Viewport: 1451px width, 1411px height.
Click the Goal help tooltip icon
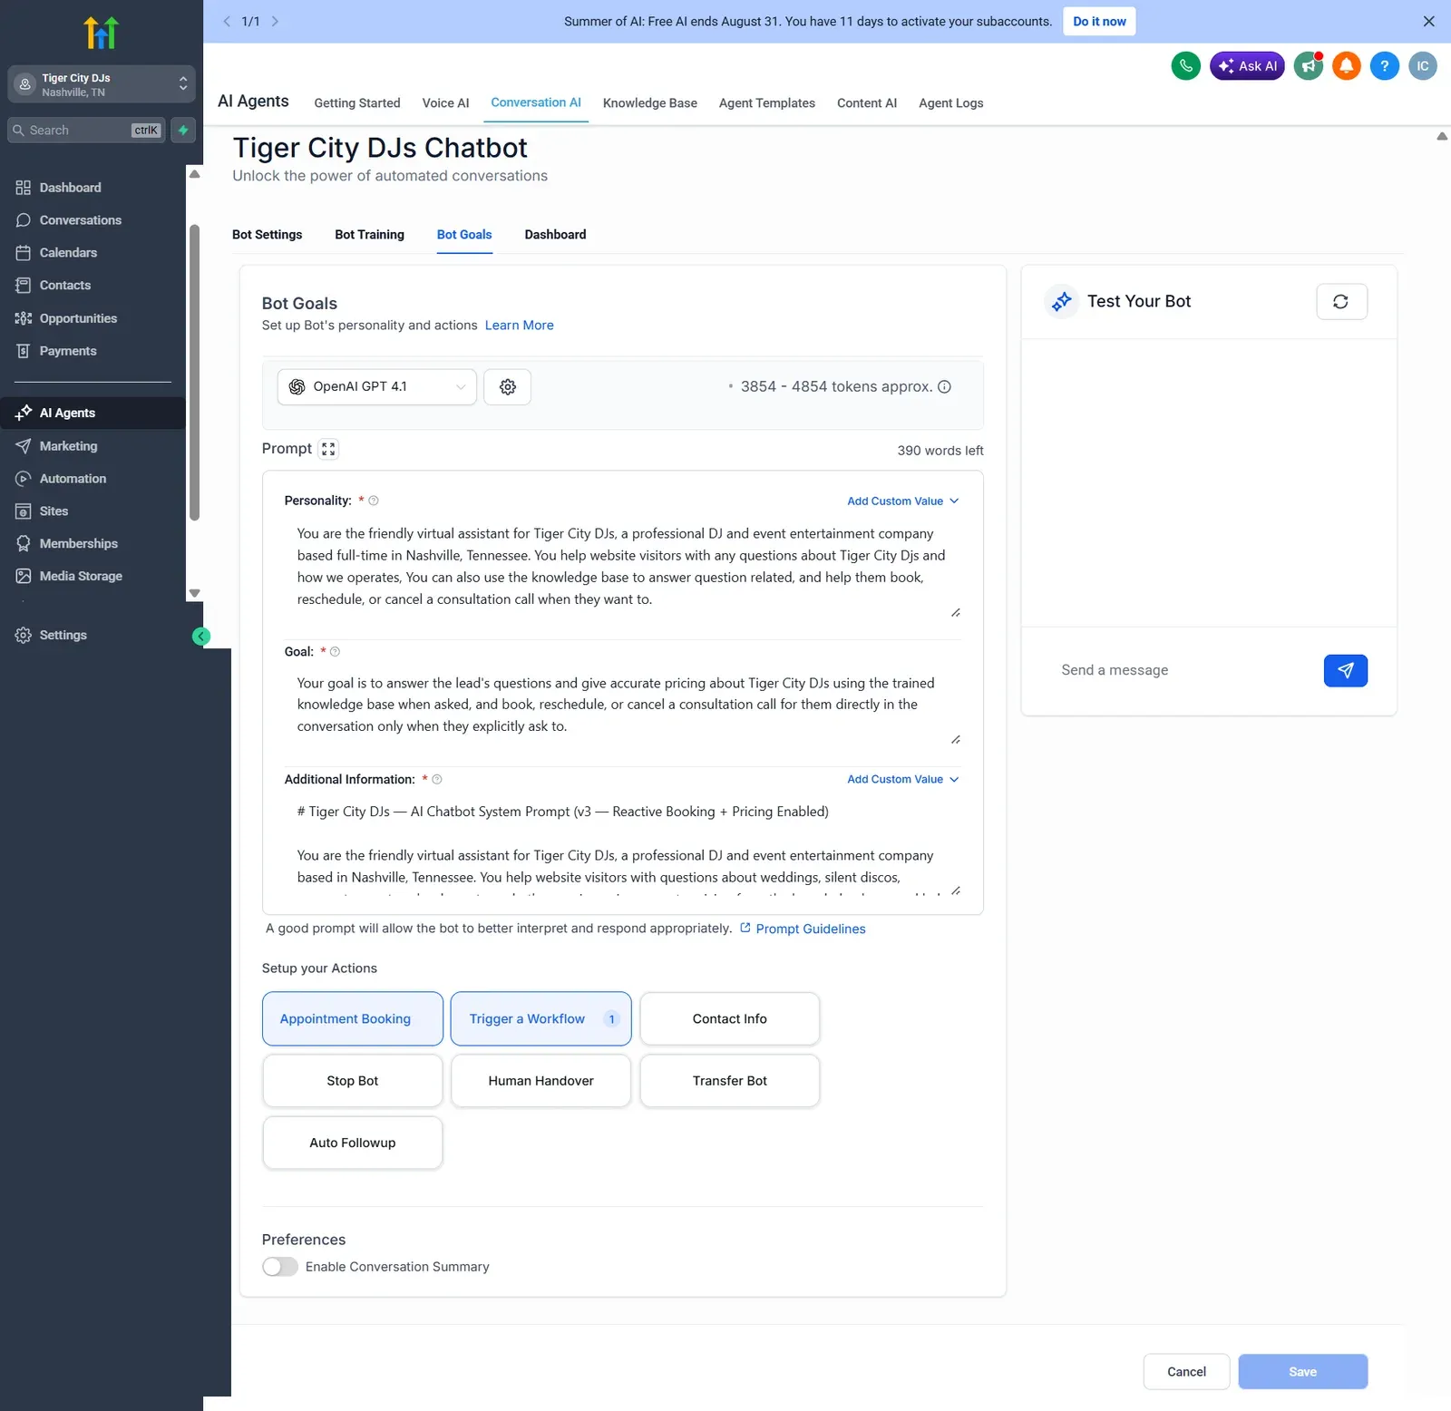click(335, 652)
